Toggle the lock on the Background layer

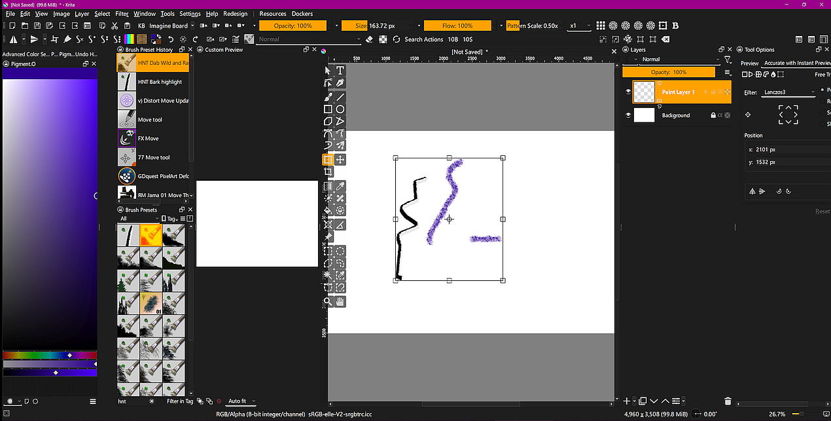(x=713, y=115)
